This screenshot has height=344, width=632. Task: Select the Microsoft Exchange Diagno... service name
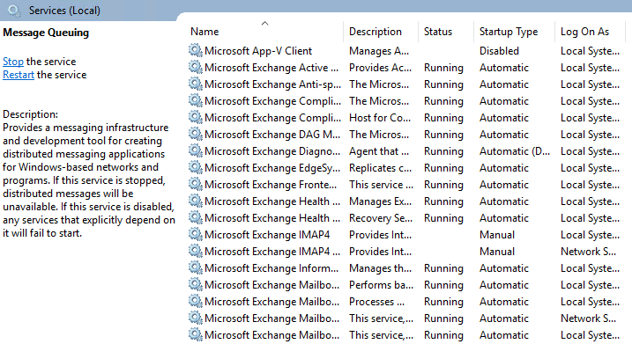coord(272,151)
